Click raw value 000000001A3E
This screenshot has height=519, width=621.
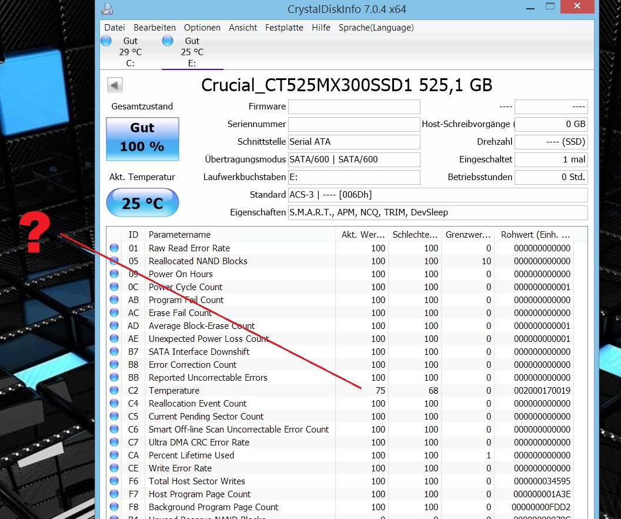click(x=542, y=494)
